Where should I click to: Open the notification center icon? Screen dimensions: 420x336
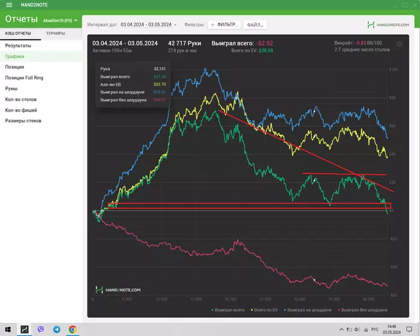[409, 329]
